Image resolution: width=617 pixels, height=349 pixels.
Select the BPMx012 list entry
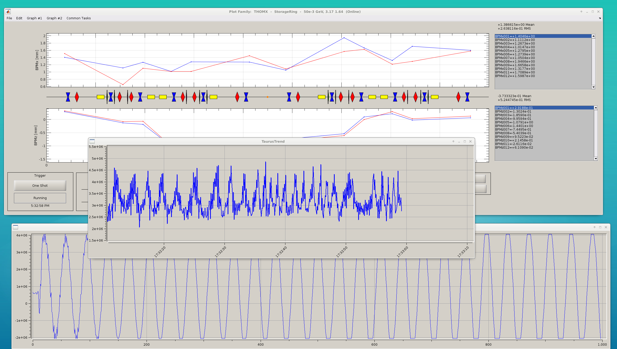(515, 76)
